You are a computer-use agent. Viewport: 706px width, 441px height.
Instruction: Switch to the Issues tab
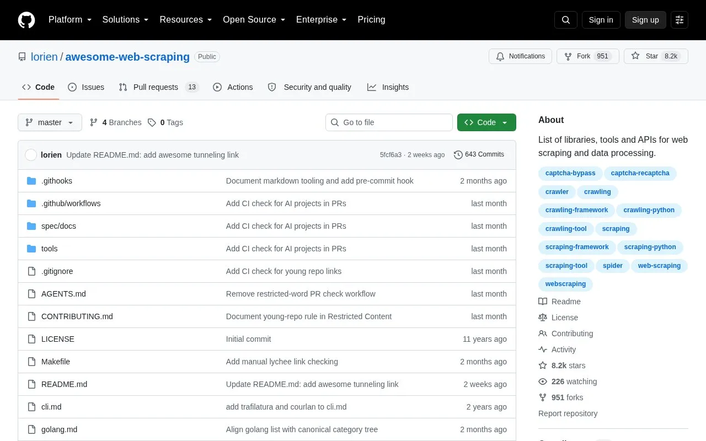(86, 87)
